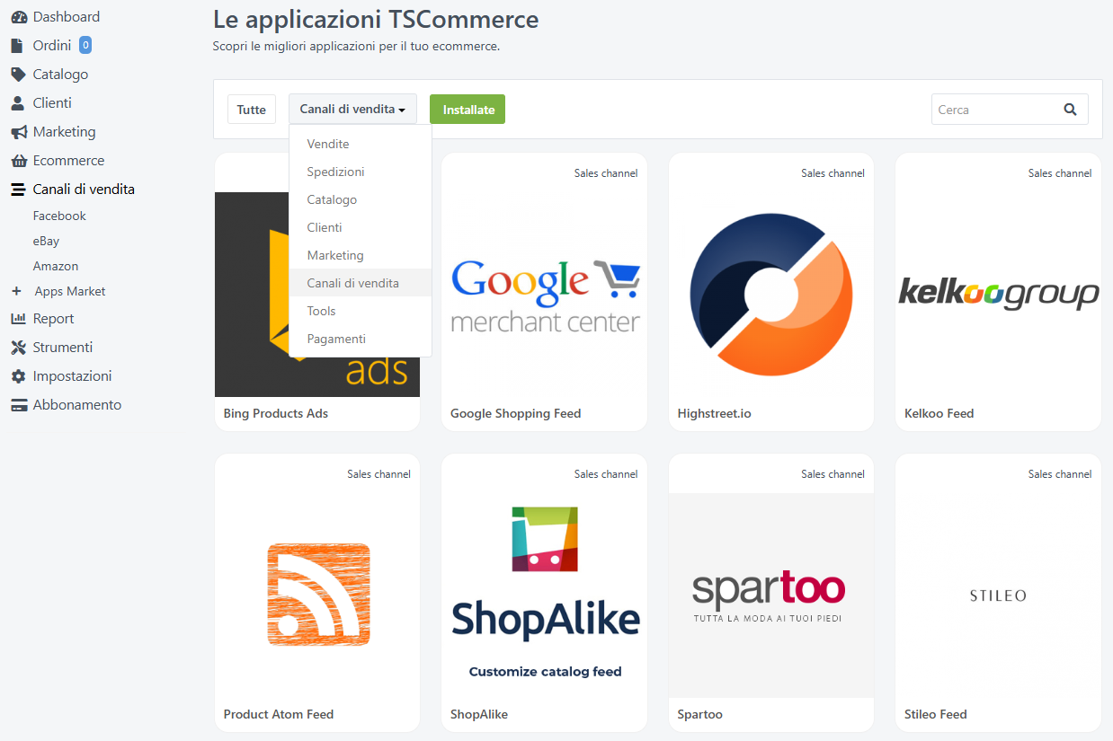
Task: Expand Apps Market with plus sign
Action: 16,291
